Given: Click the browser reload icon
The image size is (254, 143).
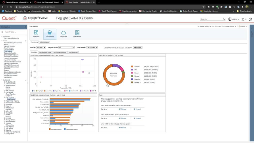Looking at the screenshot, I should pyautogui.click(x=12, y=7).
